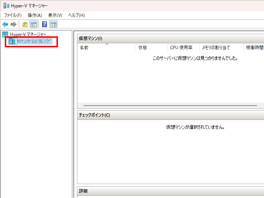The image size is (264, 198).
Task: Click the virtual machine list horizontal scrollbar
Action: (x=168, y=106)
